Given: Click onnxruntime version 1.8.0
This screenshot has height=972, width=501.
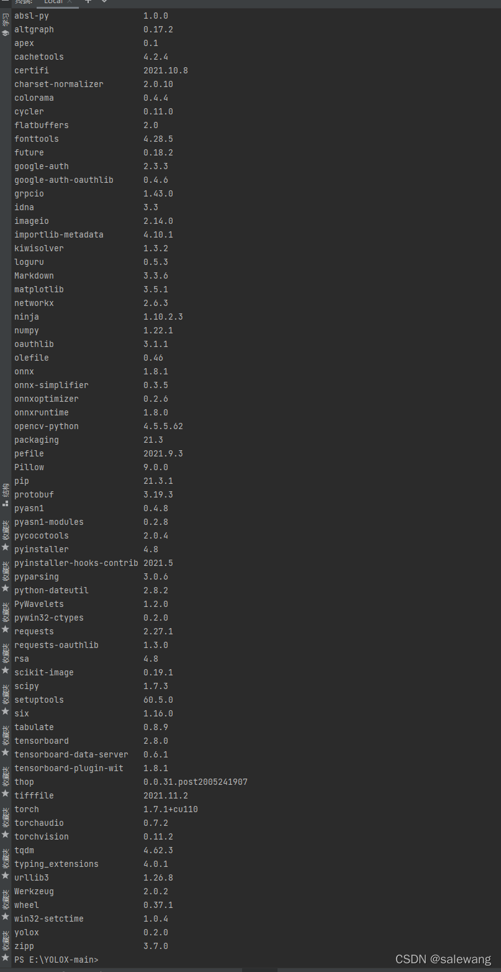Looking at the screenshot, I should pos(156,412).
